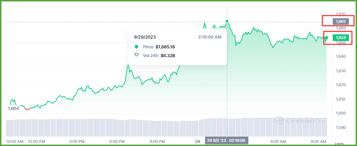Click the crosshair time label 02:10:00
This screenshot has height=146, width=357.
[x=237, y=141]
